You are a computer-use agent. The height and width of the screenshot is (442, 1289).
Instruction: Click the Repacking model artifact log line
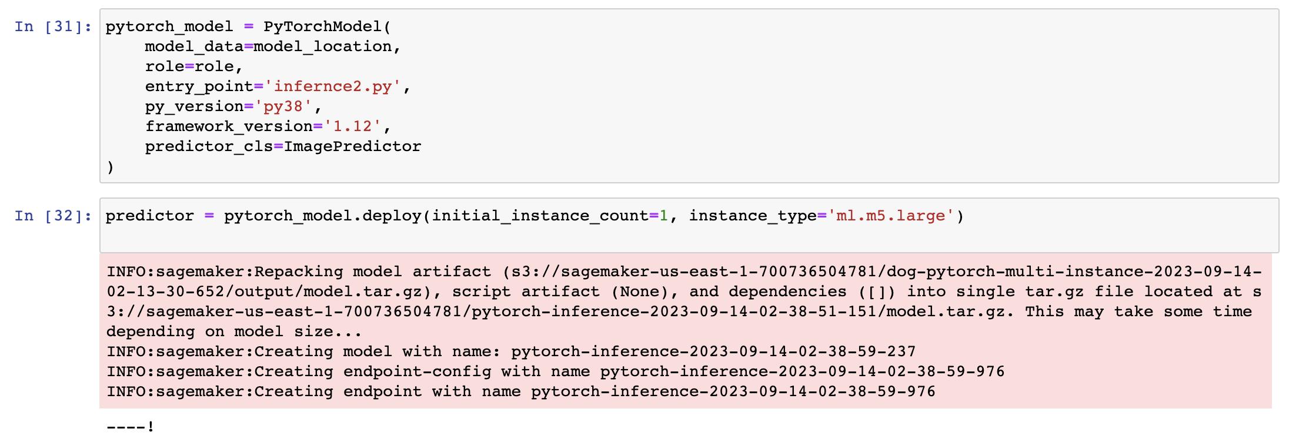[x=684, y=302]
